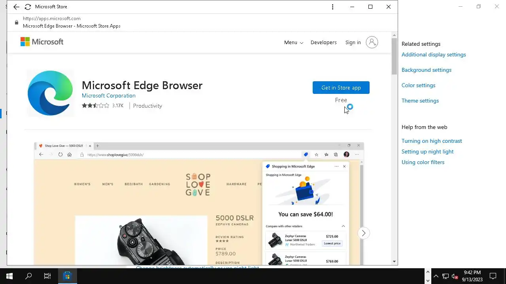This screenshot has width=506, height=284.
Task: Open the three-dot more options menu
Action: tap(332, 7)
